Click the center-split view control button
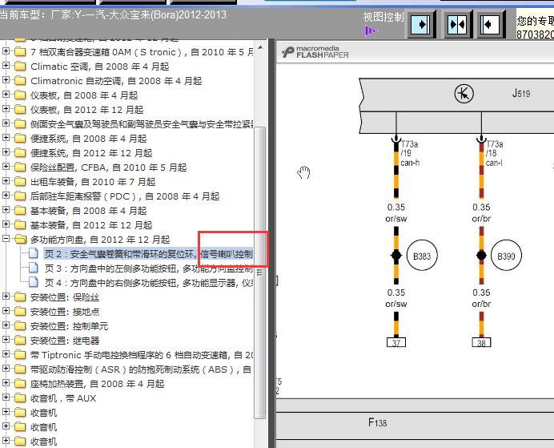 [x=456, y=24]
